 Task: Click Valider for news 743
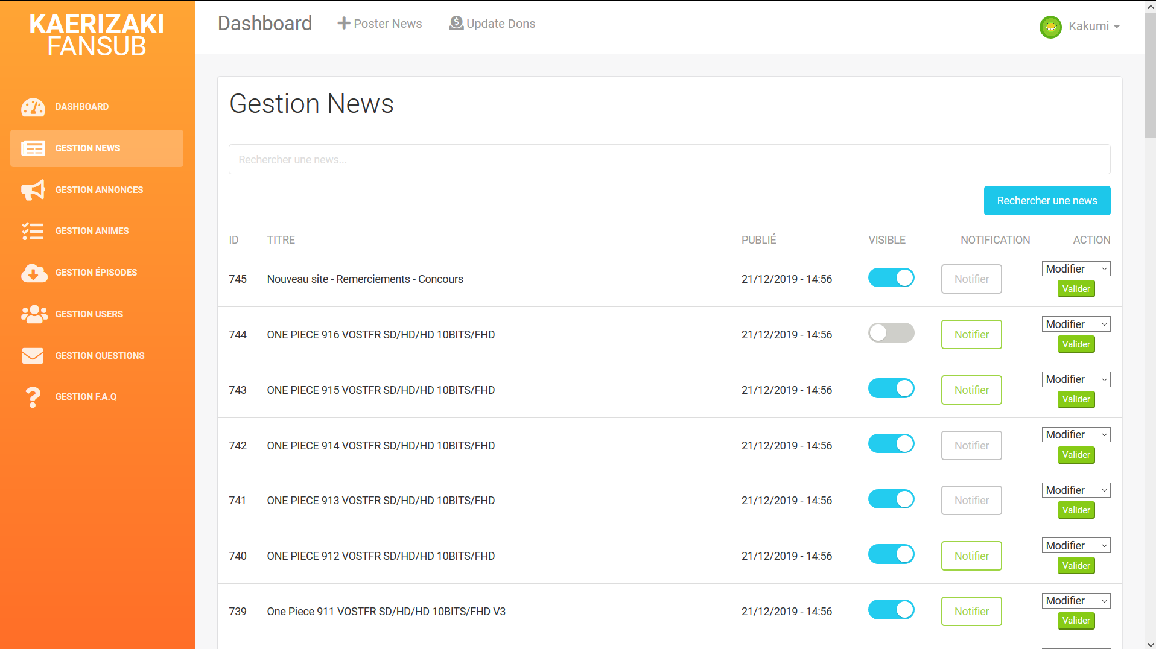point(1076,399)
